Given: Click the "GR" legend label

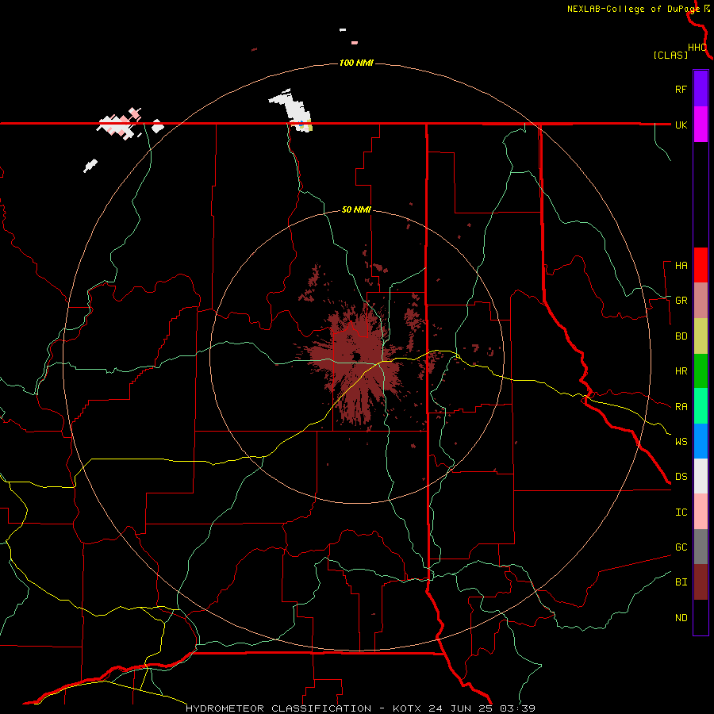Looking at the screenshot, I should click(x=681, y=301).
